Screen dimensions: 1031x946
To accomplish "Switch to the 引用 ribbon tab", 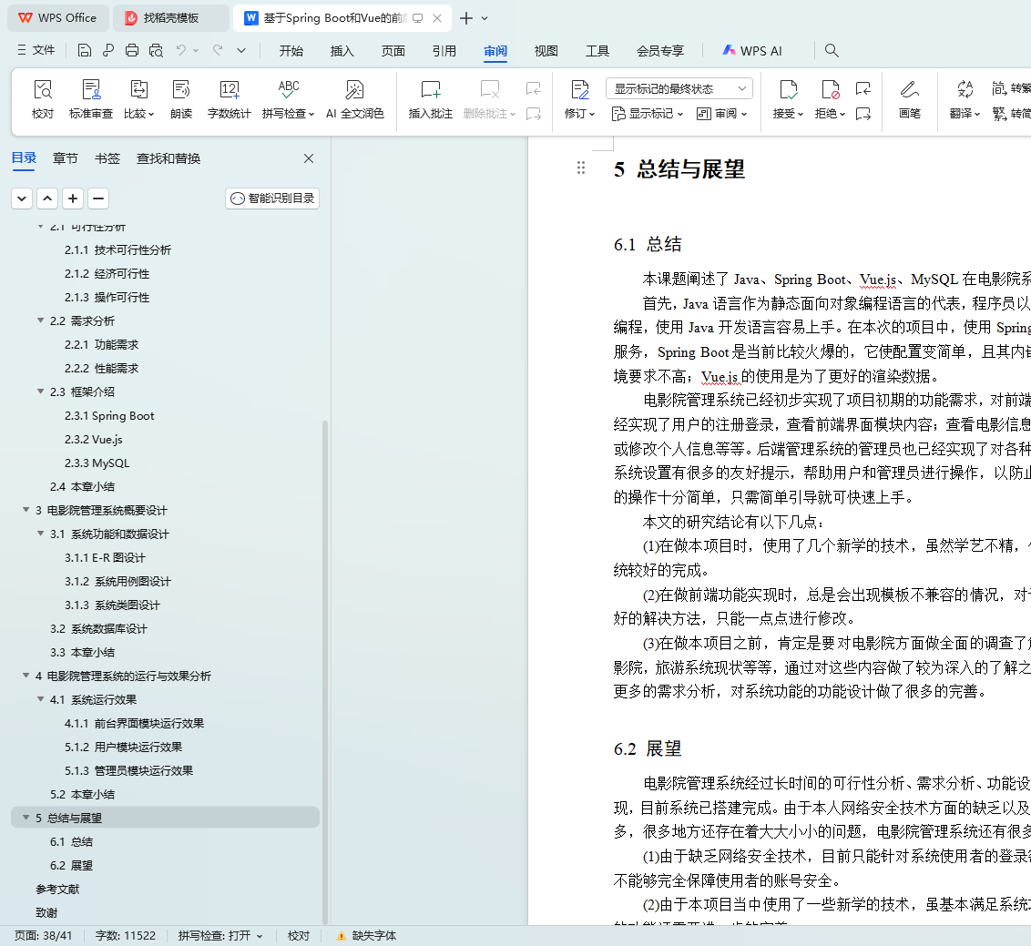I will point(444,51).
